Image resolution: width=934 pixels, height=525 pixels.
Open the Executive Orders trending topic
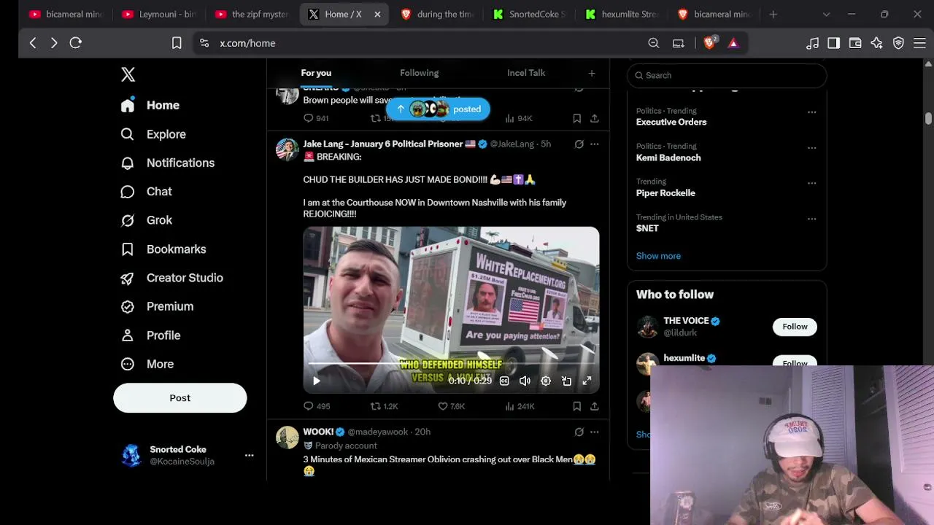pyautogui.click(x=671, y=122)
